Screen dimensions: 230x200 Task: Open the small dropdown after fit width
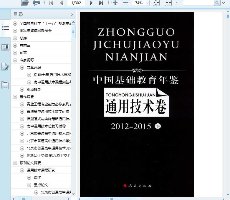click(x=176, y=3)
